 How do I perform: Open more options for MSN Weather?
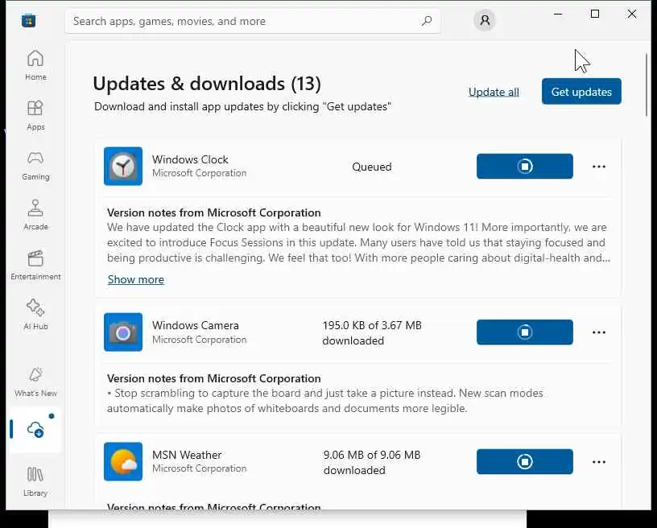[599, 462]
